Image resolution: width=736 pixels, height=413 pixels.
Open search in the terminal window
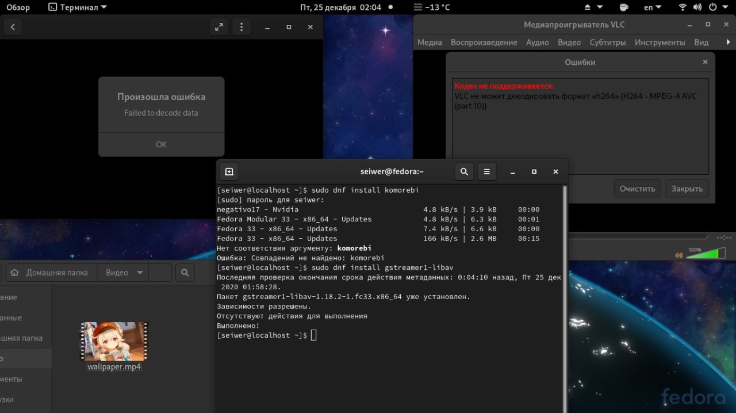coord(464,171)
